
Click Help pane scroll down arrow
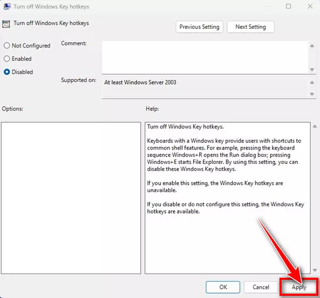pyautogui.click(x=315, y=270)
